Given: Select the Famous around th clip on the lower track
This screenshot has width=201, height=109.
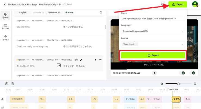Looking at the screenshot, I should pyautogui.click(x=19, y=107).
